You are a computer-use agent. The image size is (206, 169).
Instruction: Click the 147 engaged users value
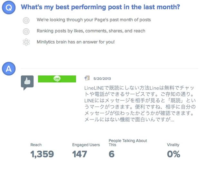tap(80, 154)
